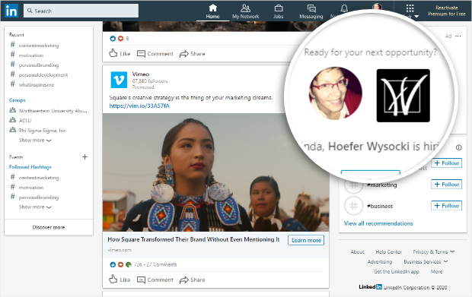Comment on the Vimeo post
The image size is (472, 297).
tap(155, 280)
